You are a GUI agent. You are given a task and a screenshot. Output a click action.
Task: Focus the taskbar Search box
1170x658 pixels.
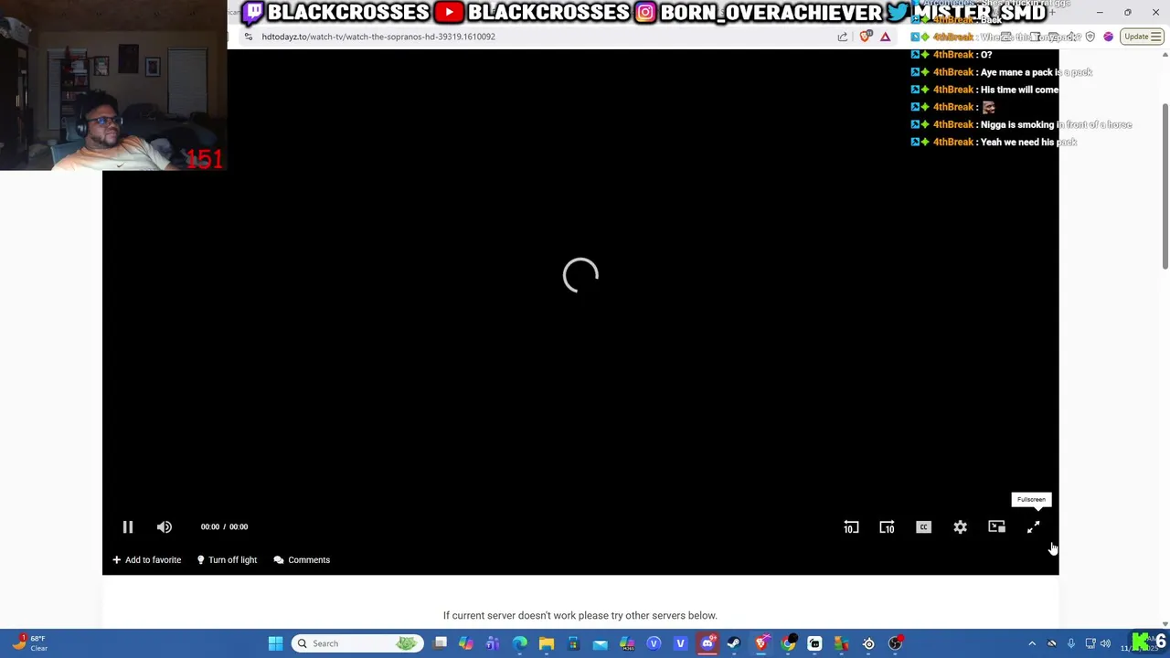click(x=357, y=643)
